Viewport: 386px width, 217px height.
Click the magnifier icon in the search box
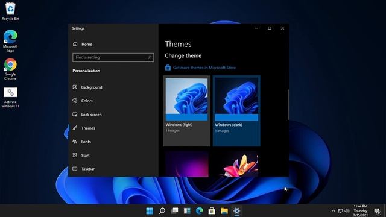pyautogui.click(x=150, y=58)
